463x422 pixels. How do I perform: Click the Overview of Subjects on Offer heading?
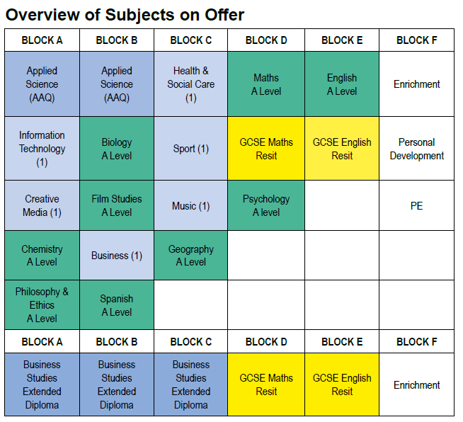[125, 14]
